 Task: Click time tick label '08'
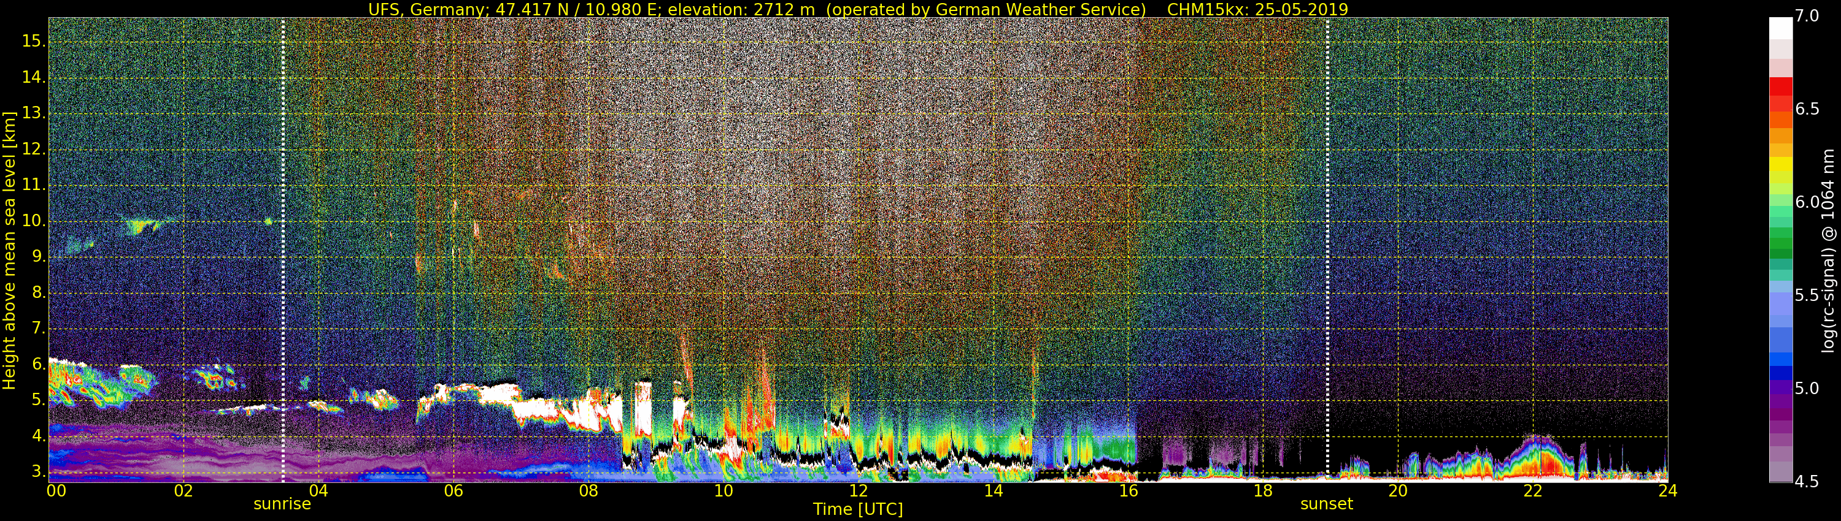(588, 491)
